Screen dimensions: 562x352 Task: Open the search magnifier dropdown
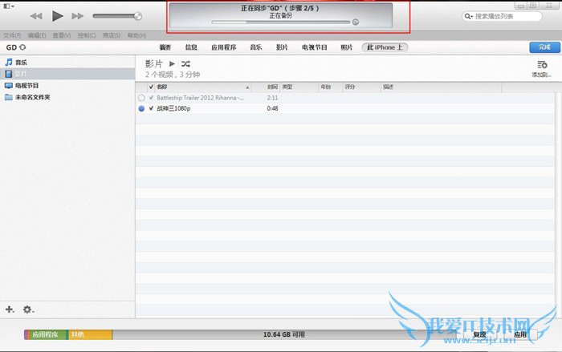pos(468,16)
